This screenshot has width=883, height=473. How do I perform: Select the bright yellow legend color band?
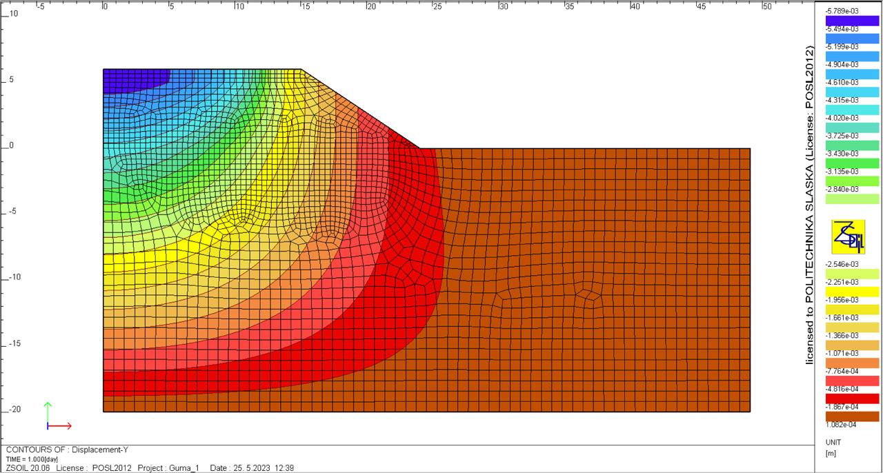[852, 291]
